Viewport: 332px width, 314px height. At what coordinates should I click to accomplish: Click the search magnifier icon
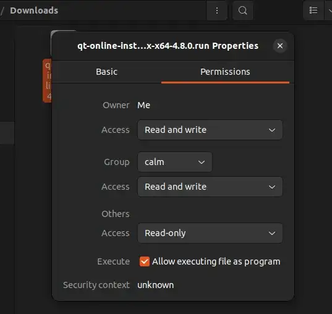[x=242, y=11]
